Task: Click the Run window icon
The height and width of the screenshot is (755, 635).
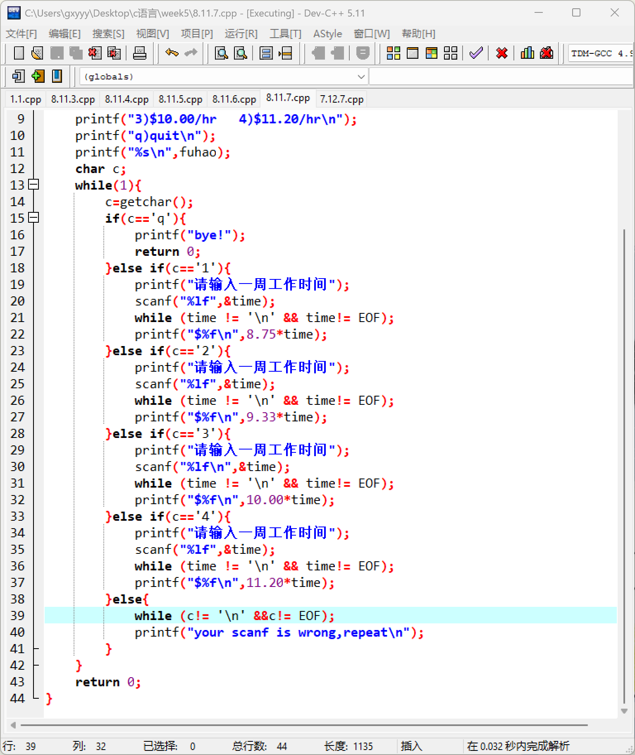Action: pos(413,53)
